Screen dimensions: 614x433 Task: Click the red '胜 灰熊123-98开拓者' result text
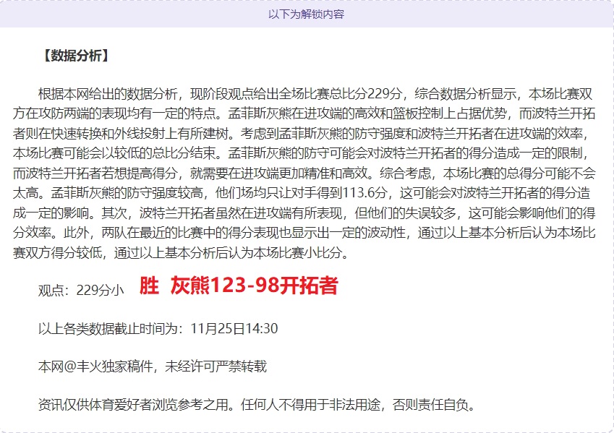[239, 286]
